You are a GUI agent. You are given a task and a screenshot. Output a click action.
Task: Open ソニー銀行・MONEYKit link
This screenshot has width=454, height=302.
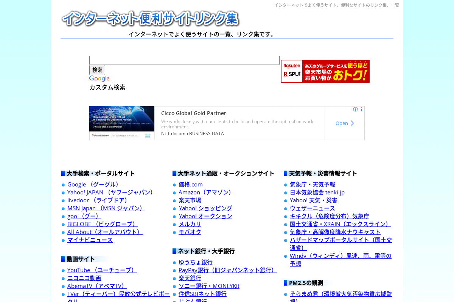[x=209, y=286]
